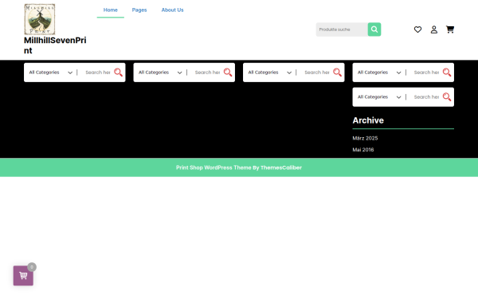The height and width of the screenshot is (299, 478).
Task: Open the About Us menu item
Action: [173, 10]
